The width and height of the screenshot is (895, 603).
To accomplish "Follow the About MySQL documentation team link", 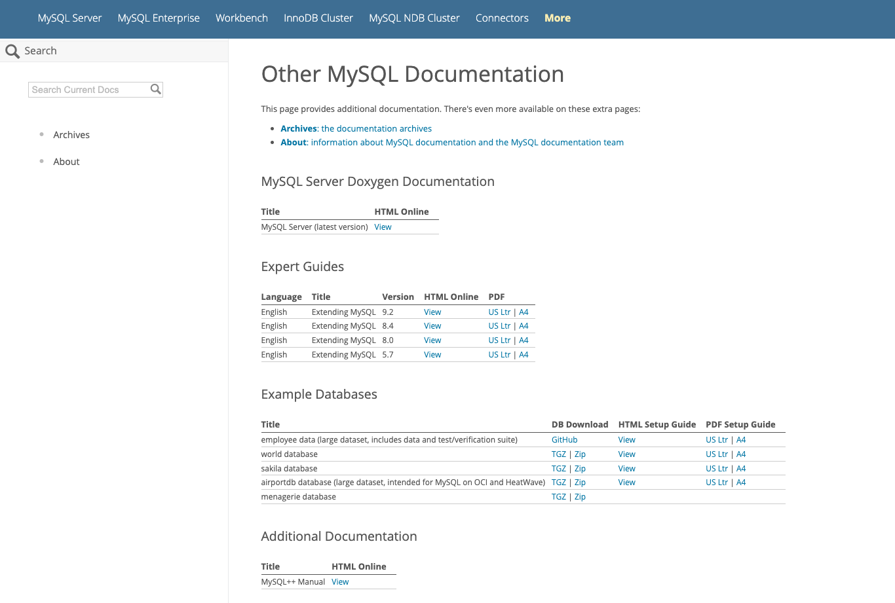I will click(451, 143).
